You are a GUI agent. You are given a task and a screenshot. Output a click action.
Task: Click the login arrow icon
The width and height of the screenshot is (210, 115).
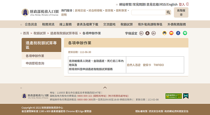(x=187, y=4)
